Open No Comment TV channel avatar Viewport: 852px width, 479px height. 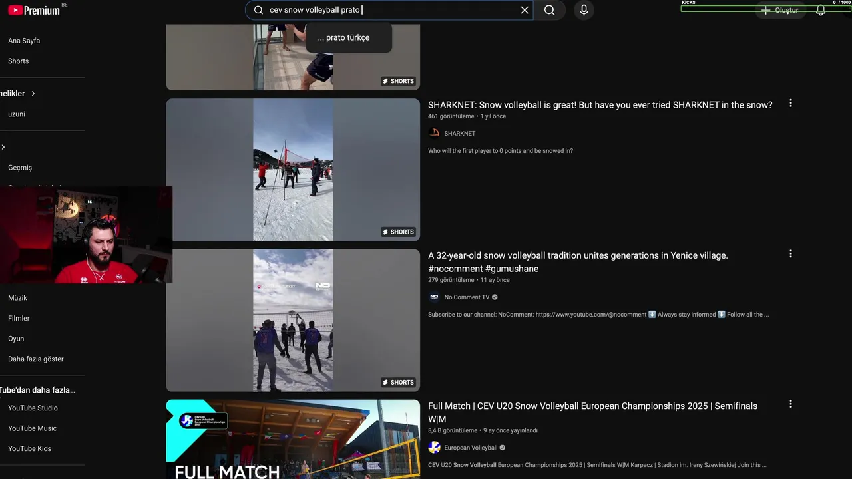click(x=434, y=297)
